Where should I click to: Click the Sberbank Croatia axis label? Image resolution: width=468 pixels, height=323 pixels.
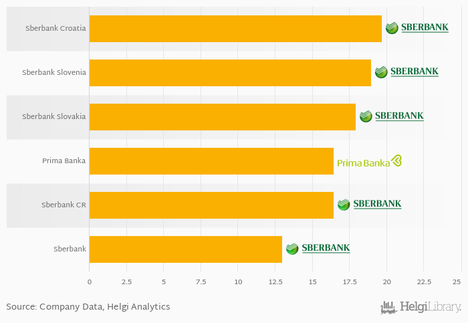coord(55,28)
